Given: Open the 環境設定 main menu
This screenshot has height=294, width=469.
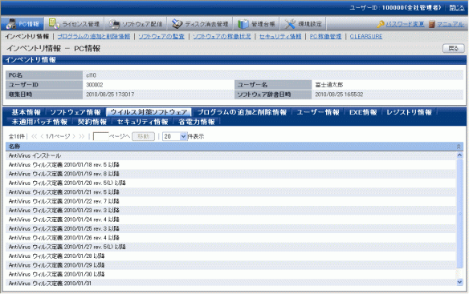Looking at the screenshot, I should 303,24.
